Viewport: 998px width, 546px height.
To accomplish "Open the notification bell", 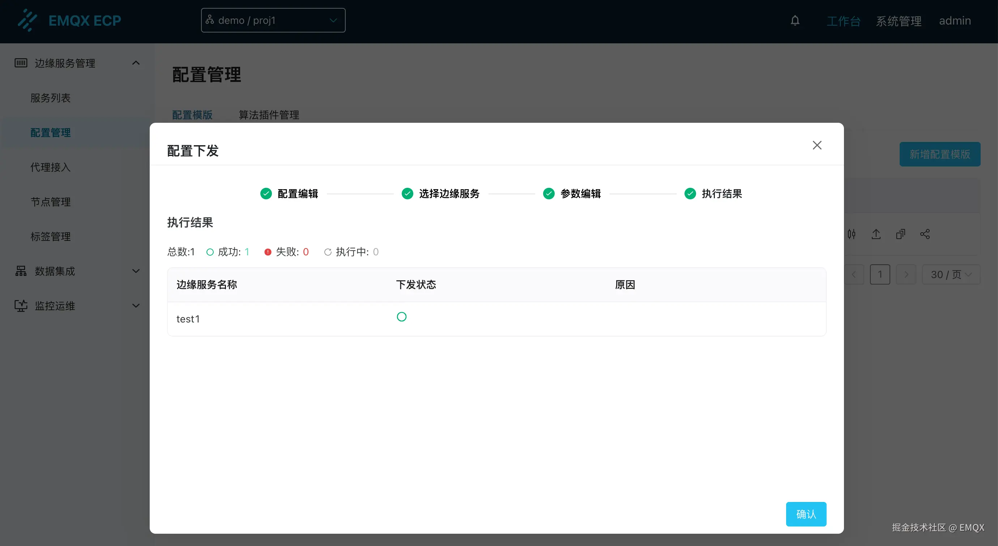I will 795,21.
